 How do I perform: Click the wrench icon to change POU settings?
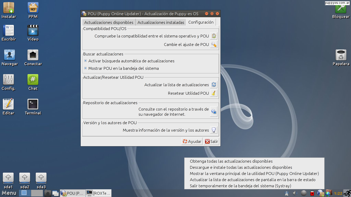coord(214,44)
